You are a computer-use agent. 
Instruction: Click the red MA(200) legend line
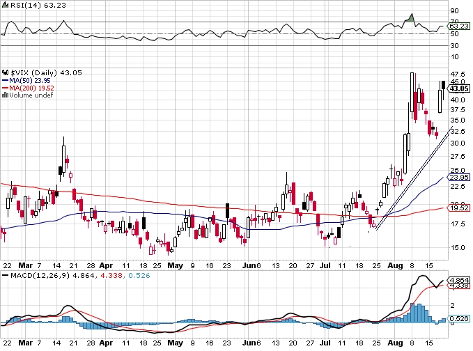point(5,88)
